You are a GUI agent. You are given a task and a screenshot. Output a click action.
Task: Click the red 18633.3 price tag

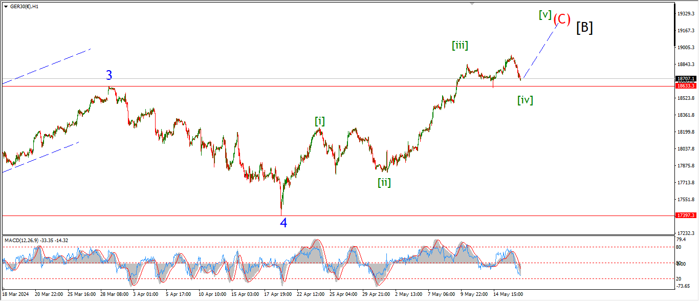[685, 86]
